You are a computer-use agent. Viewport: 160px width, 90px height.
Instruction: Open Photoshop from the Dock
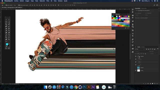point(84,87)
